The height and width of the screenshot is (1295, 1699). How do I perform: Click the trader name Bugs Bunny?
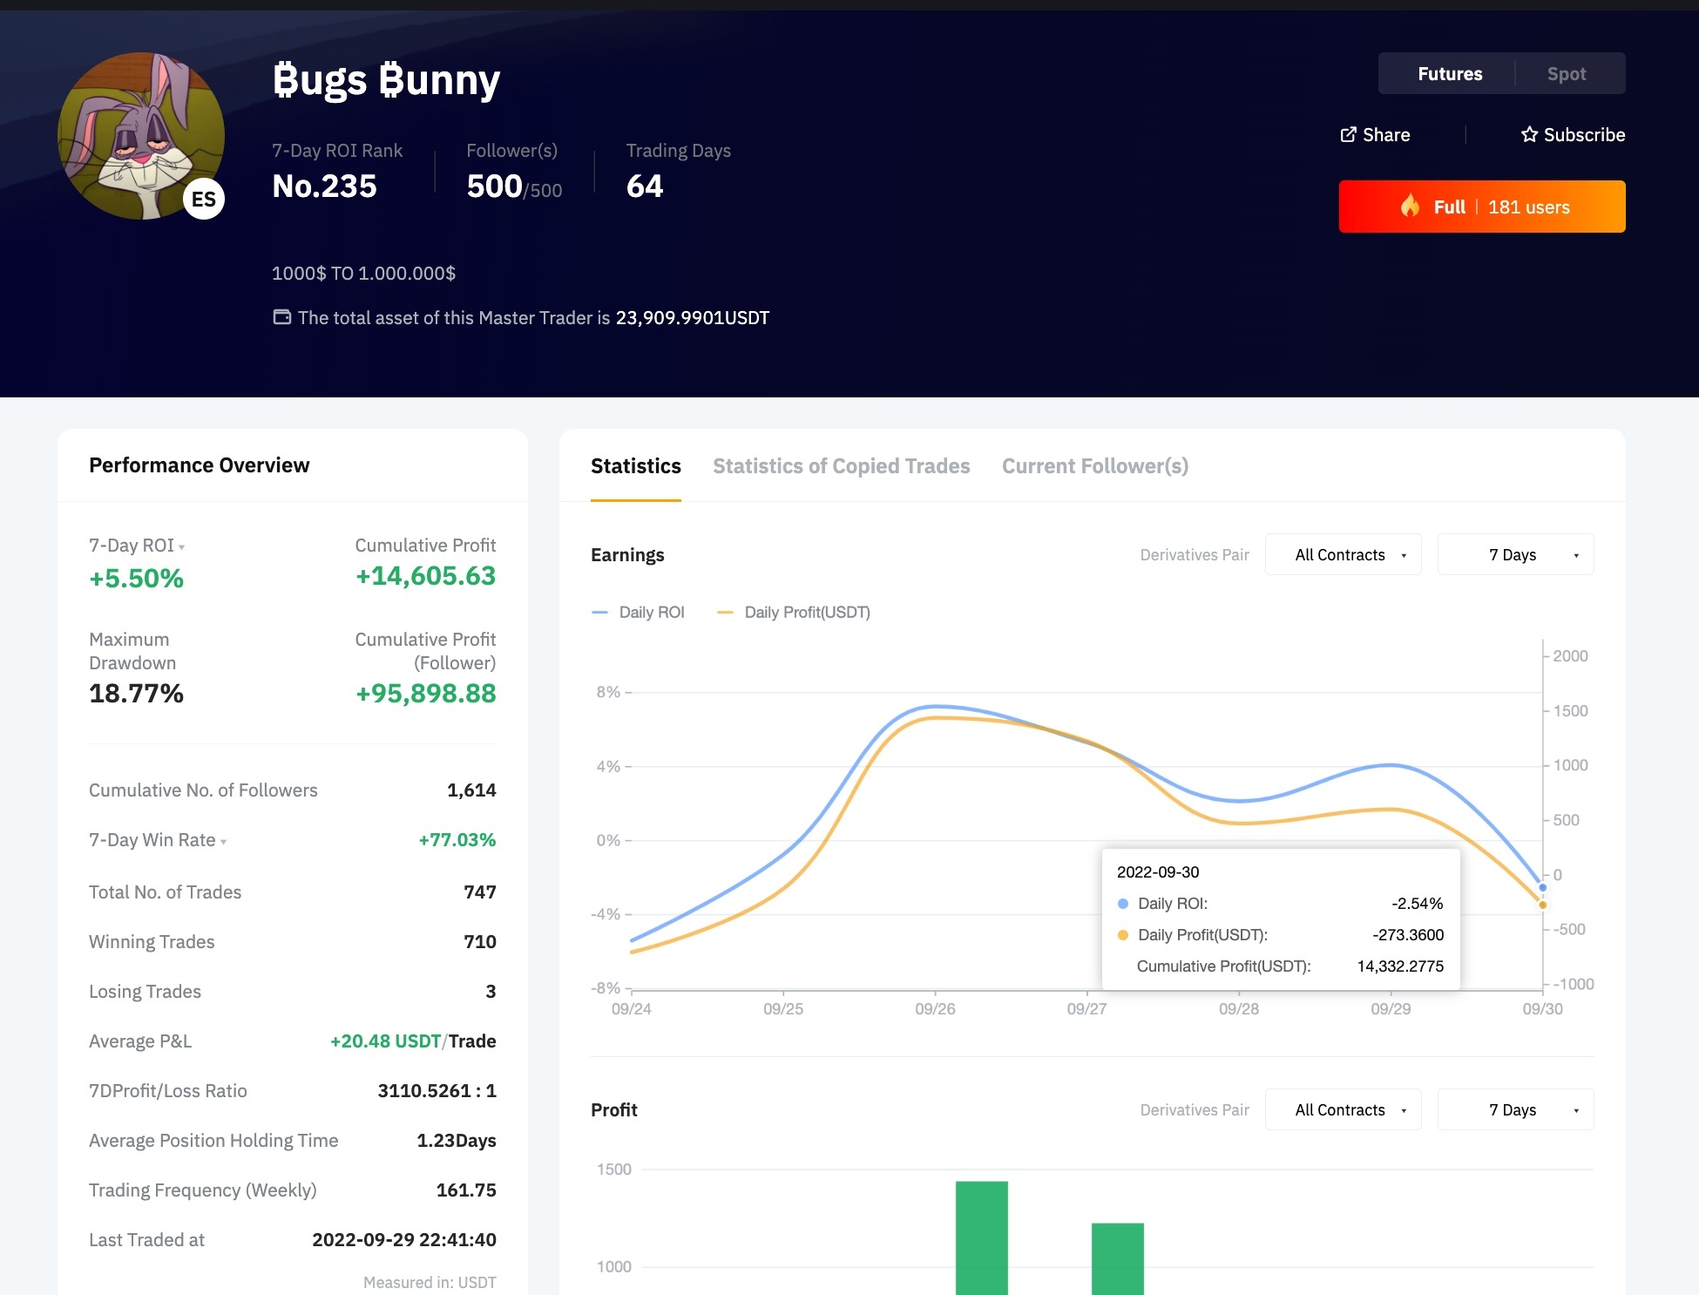pyautogui.click(x=386, y=80)
